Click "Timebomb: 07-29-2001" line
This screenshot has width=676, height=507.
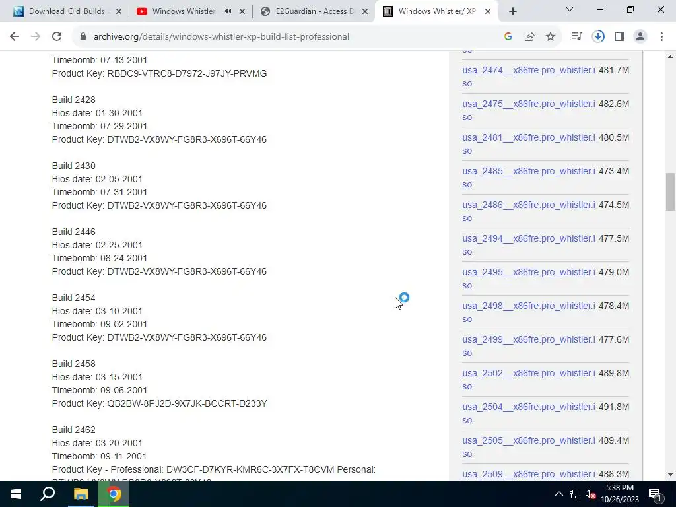[x=100, y=126]
